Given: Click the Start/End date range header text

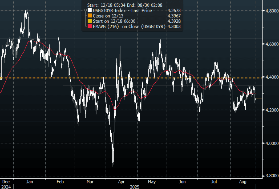Looking at the screenshot, I should [125, 5].
